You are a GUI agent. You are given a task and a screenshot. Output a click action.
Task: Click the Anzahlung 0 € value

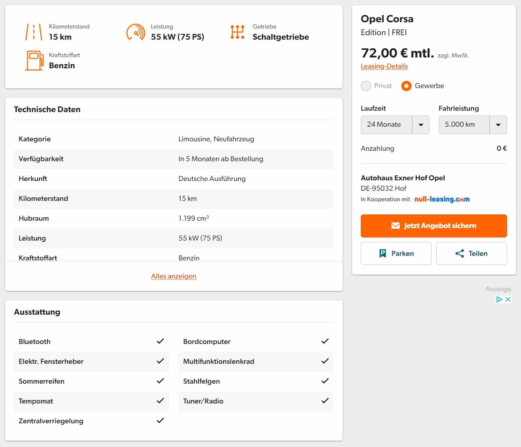tap(501, 148)
